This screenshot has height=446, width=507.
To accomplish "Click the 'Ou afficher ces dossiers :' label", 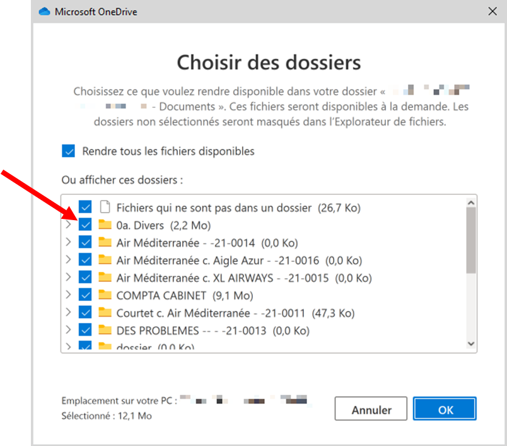I will pyautogui.click(x=122, y=180).
